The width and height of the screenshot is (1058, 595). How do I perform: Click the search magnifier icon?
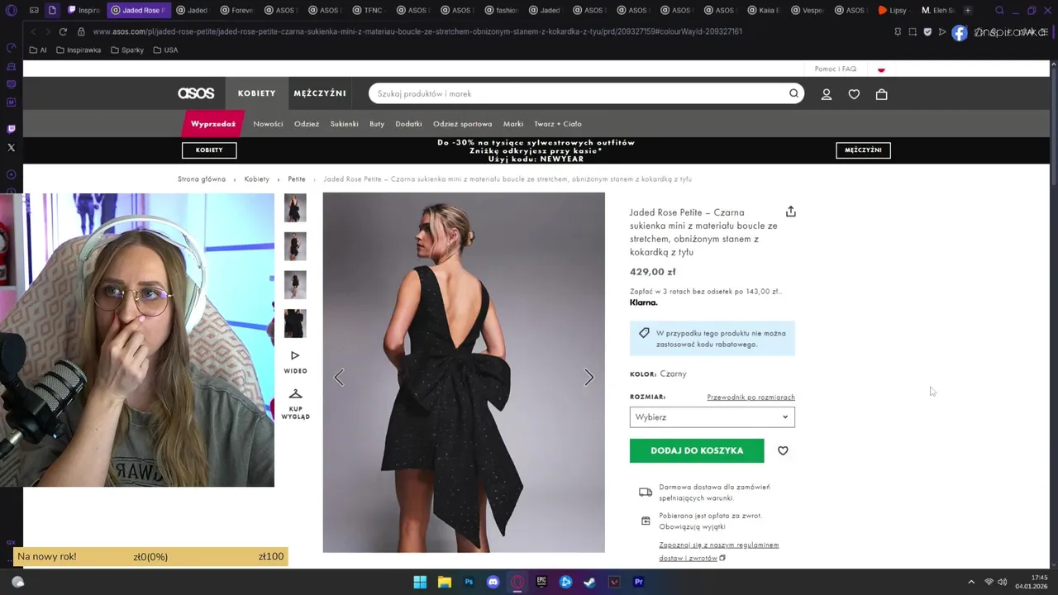point(793,93)
